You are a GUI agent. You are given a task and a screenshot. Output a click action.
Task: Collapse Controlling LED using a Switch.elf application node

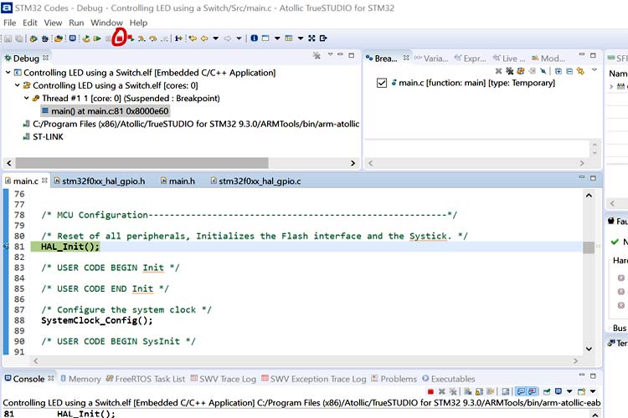click(8, 73)
